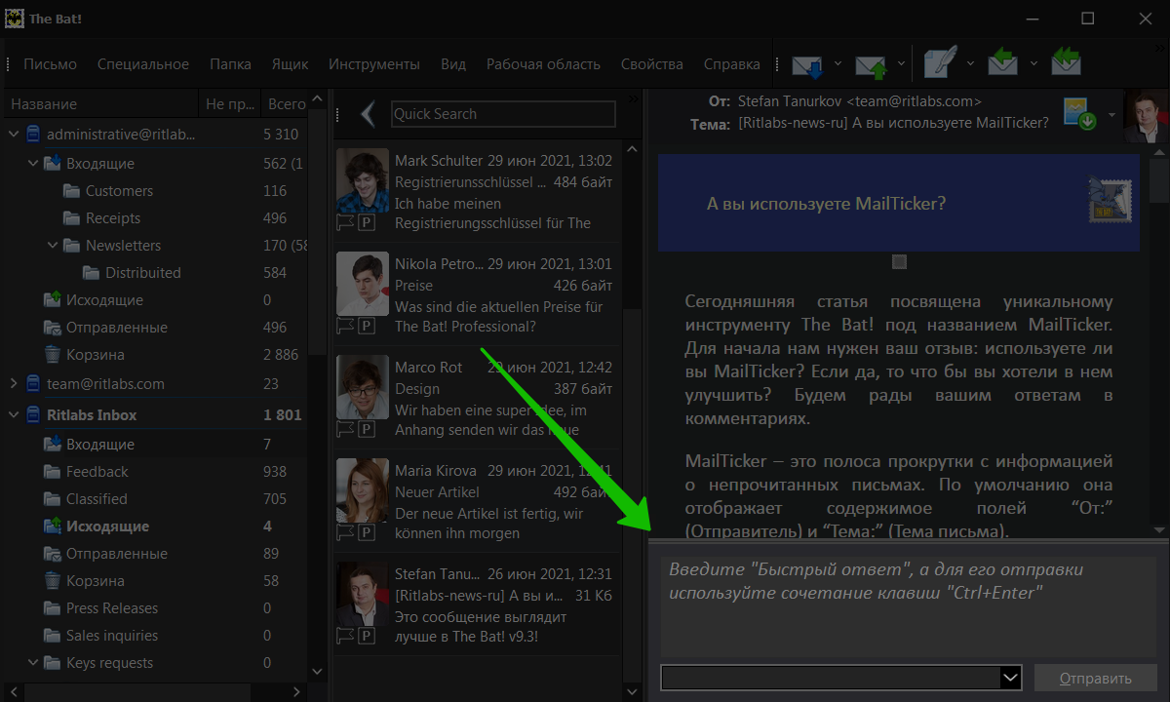Click the Send queued mail envelope icon
1170x702 pixels.
(x=871, y=65)
